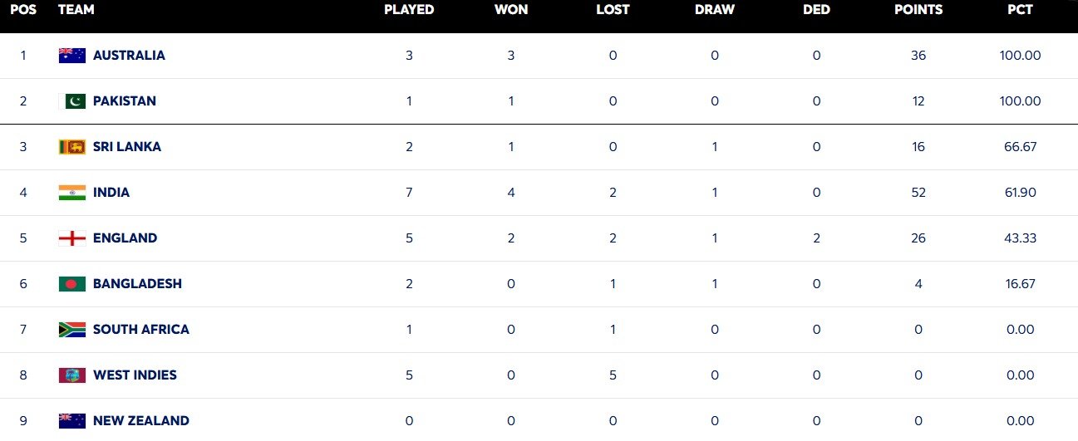Click the DRAW column header
This screenshot has height=441, width=1078.
tap(715, 10)
